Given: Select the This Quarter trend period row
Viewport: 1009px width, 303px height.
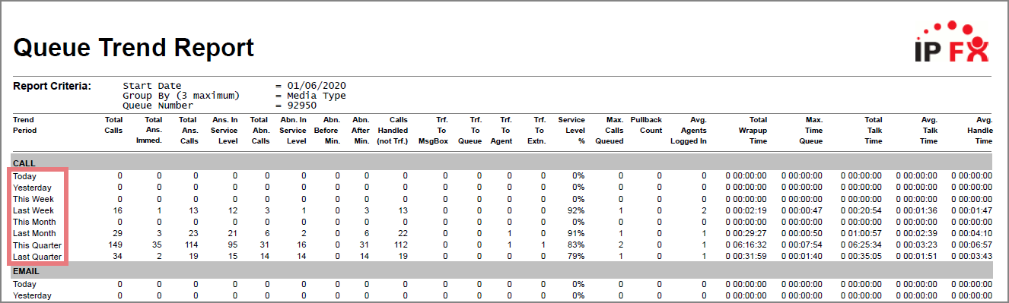Looking at the screenshot, I should pyautogui.click(x=502, y=245).
